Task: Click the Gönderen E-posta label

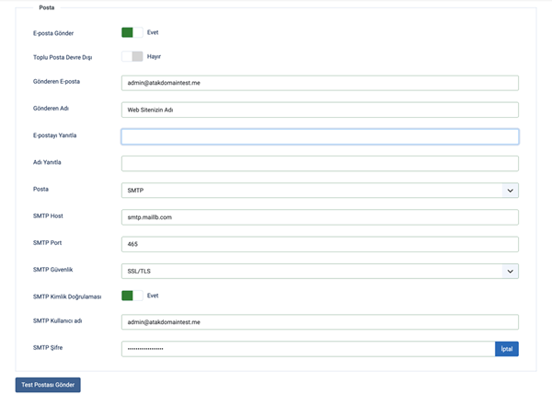Action: [x=56, y=81]
